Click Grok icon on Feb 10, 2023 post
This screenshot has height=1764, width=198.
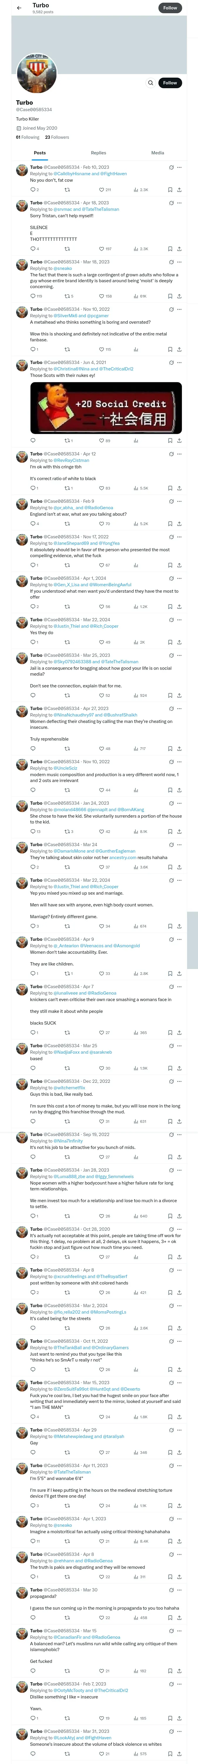point(171,167)
